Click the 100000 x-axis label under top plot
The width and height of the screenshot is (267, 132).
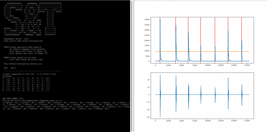(x=208, y=65)
